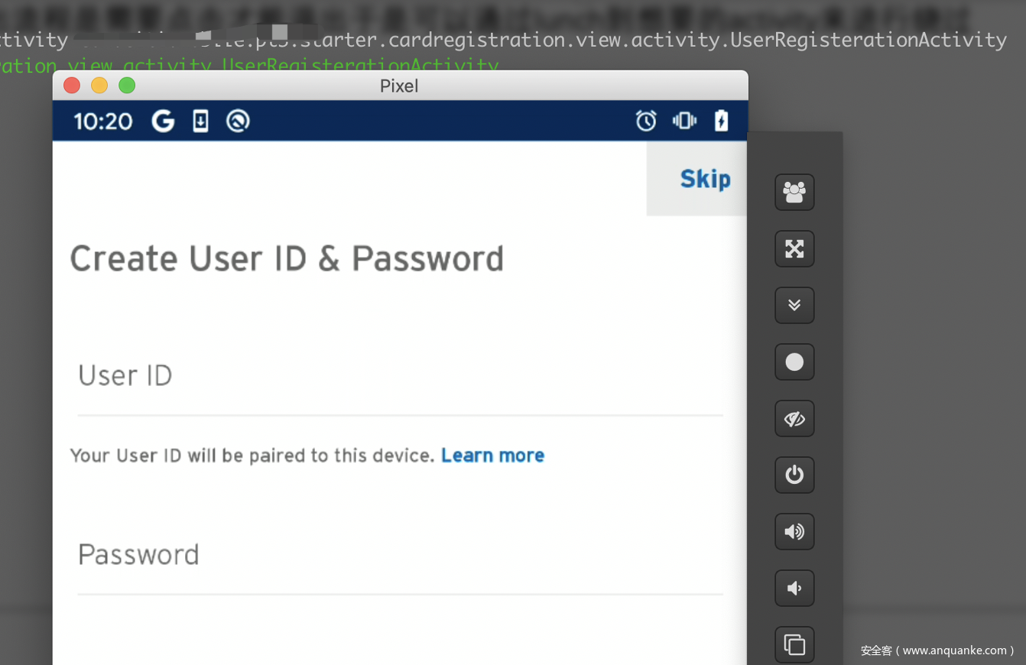Image resolution: width=1026 pixels, height=665 pixels.
Task: Click the vibrate mode icon in status bar
Action: pyautogui.click(x=684, y=121)
